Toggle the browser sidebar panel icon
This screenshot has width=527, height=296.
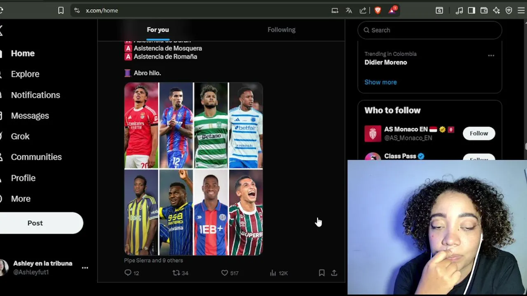(471, 11)
